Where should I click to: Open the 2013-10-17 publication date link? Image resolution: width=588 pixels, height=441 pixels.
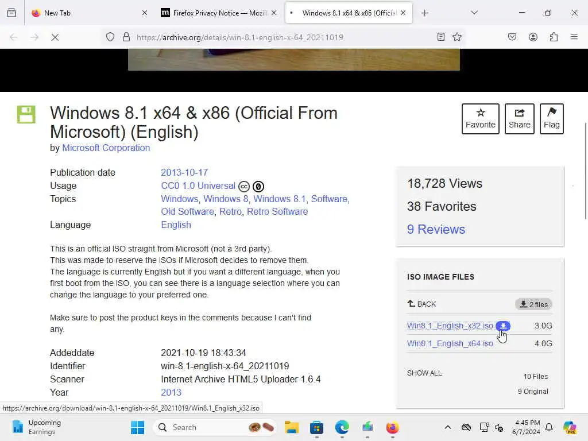point(184,172)
